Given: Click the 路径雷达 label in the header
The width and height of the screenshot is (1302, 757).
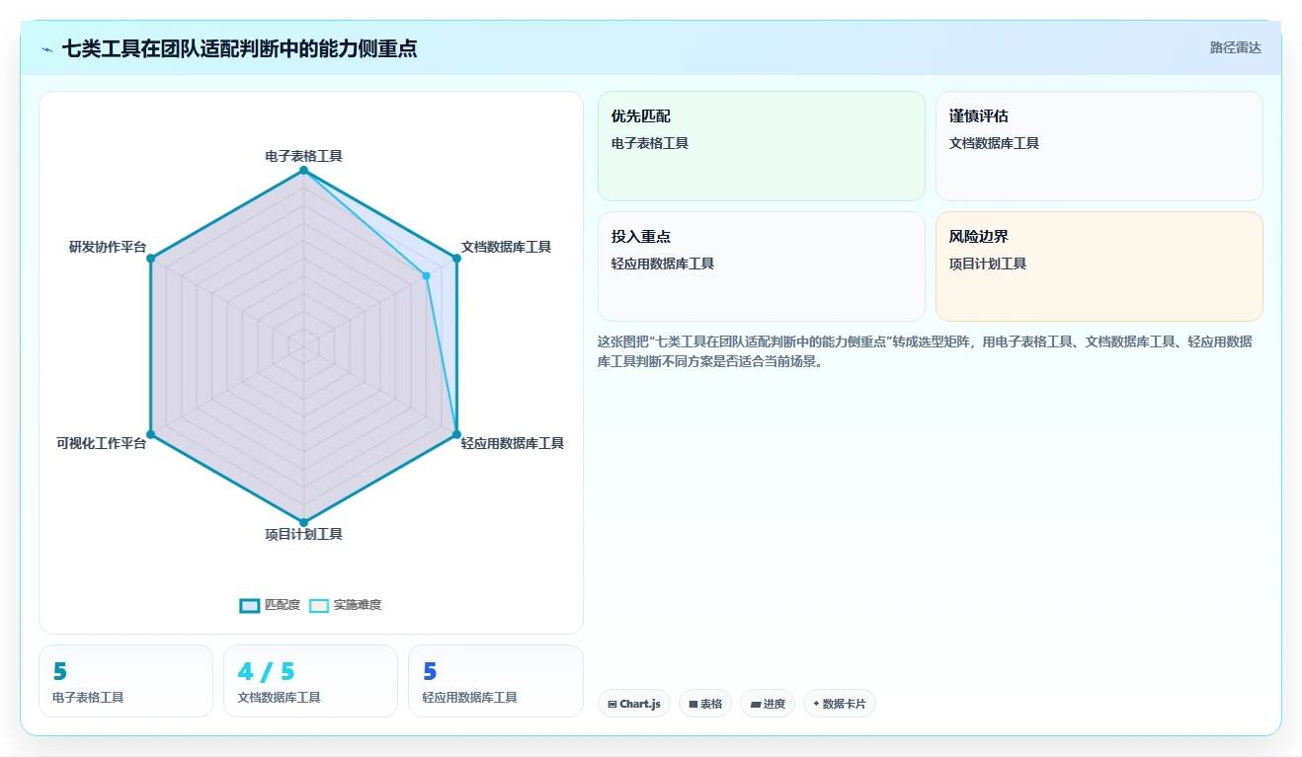Looking at the screenshot, I should point(1236,47).
